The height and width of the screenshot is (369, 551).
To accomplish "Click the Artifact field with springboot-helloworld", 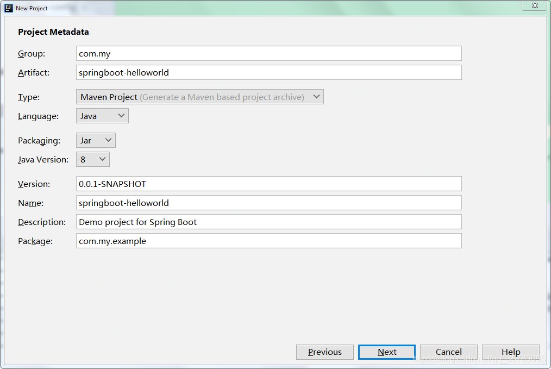I will point(269,72).
